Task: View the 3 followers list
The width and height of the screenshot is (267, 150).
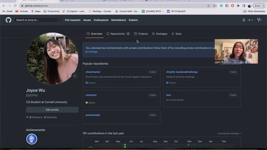Action: (x=36, y=117)
